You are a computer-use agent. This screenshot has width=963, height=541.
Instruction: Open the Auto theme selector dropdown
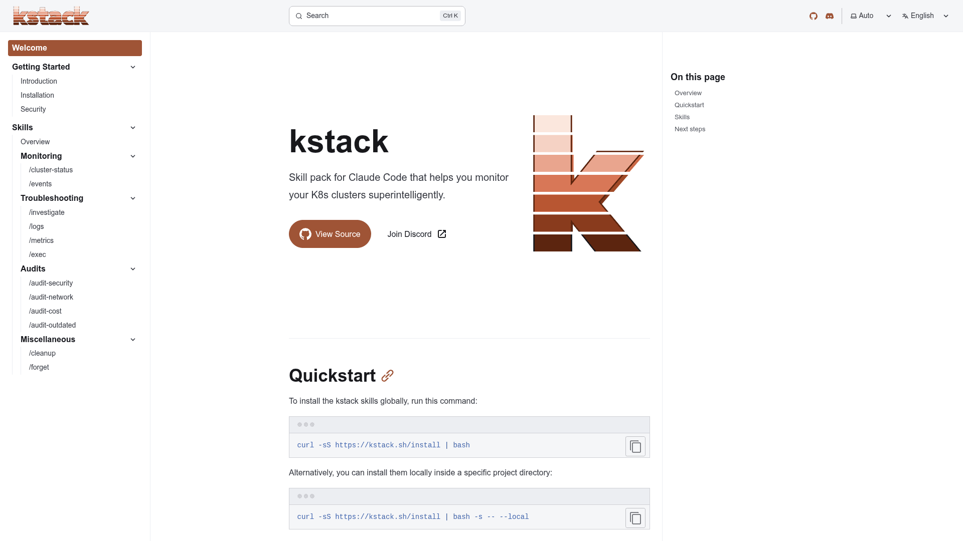(871, 16)
